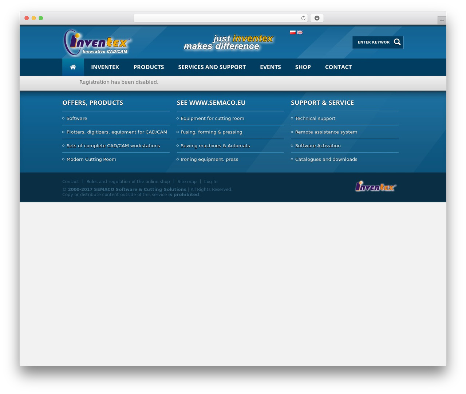Click the Log In footer link
The height and width of the screenshot is (394, 466).
point(211,182)
